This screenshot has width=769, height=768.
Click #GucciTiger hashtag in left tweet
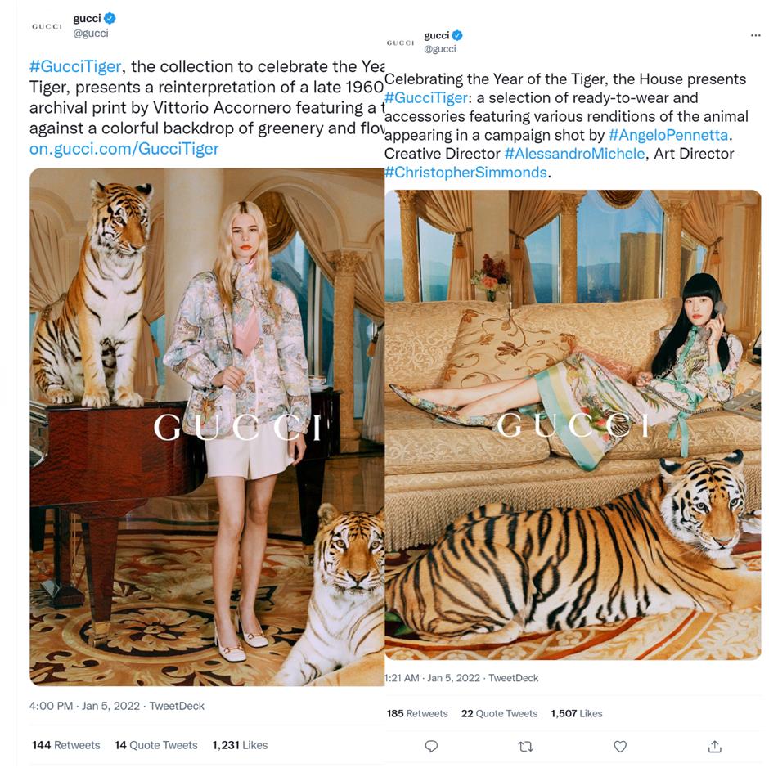[75, 67]
